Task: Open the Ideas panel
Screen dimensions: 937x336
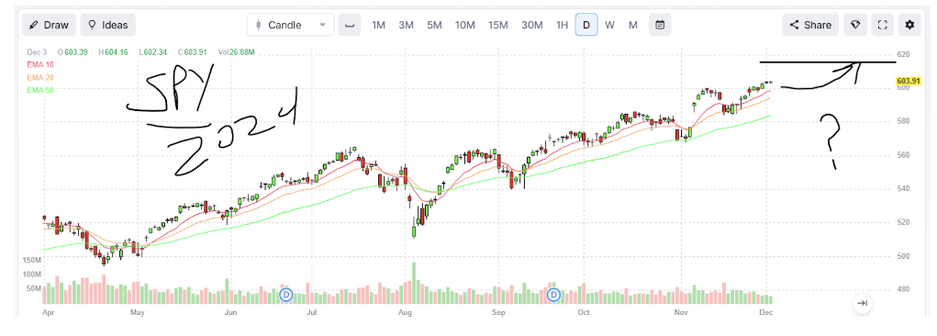Action: [108, 25]
